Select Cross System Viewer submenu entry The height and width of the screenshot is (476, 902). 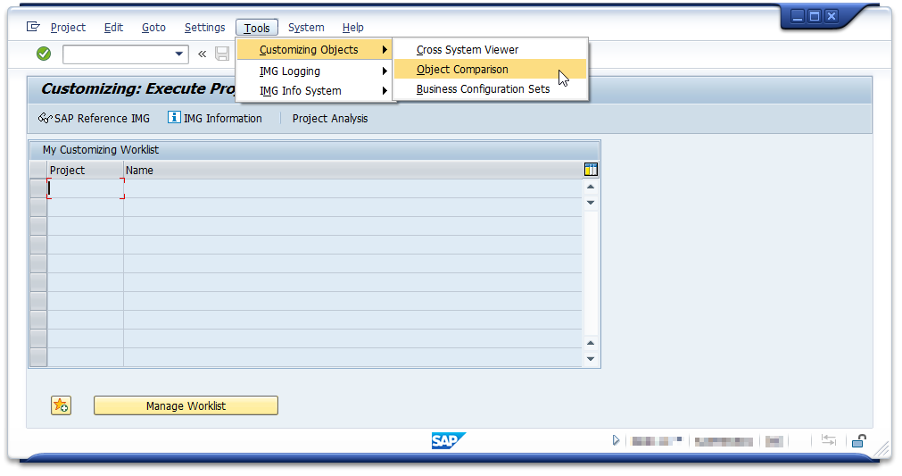point(490,49)
